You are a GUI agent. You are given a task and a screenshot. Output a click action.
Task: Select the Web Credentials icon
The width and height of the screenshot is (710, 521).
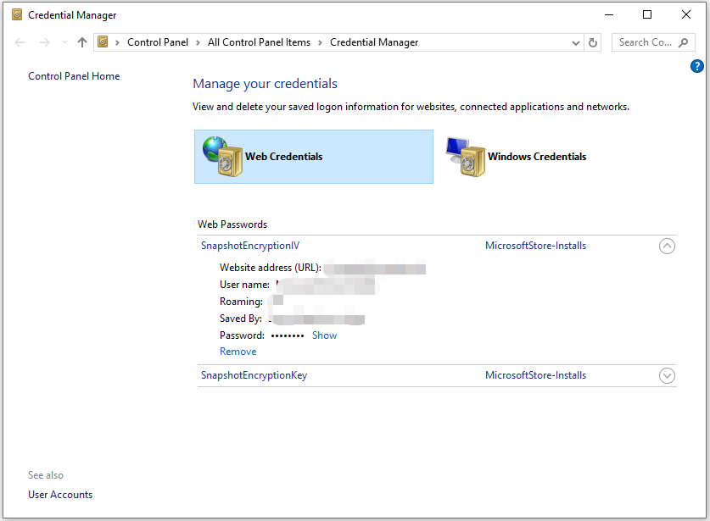[x=221, y=156]
